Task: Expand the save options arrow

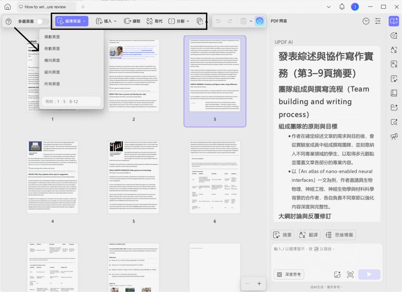Action: (x=251, y=21)
